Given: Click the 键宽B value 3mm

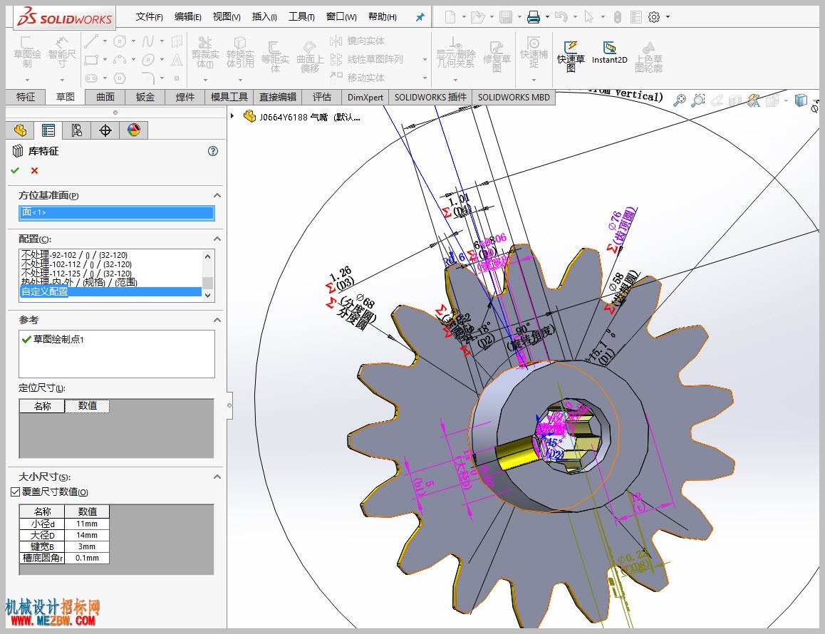Looking at the screenshot, I should point(87,546).
